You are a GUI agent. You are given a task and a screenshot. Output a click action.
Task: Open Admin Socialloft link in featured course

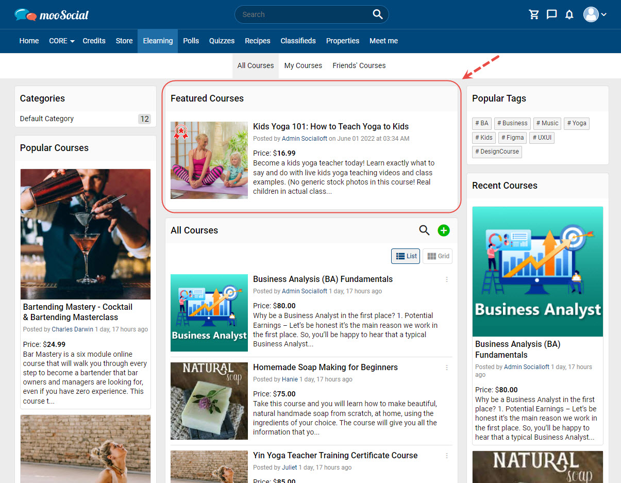[305, 139]
